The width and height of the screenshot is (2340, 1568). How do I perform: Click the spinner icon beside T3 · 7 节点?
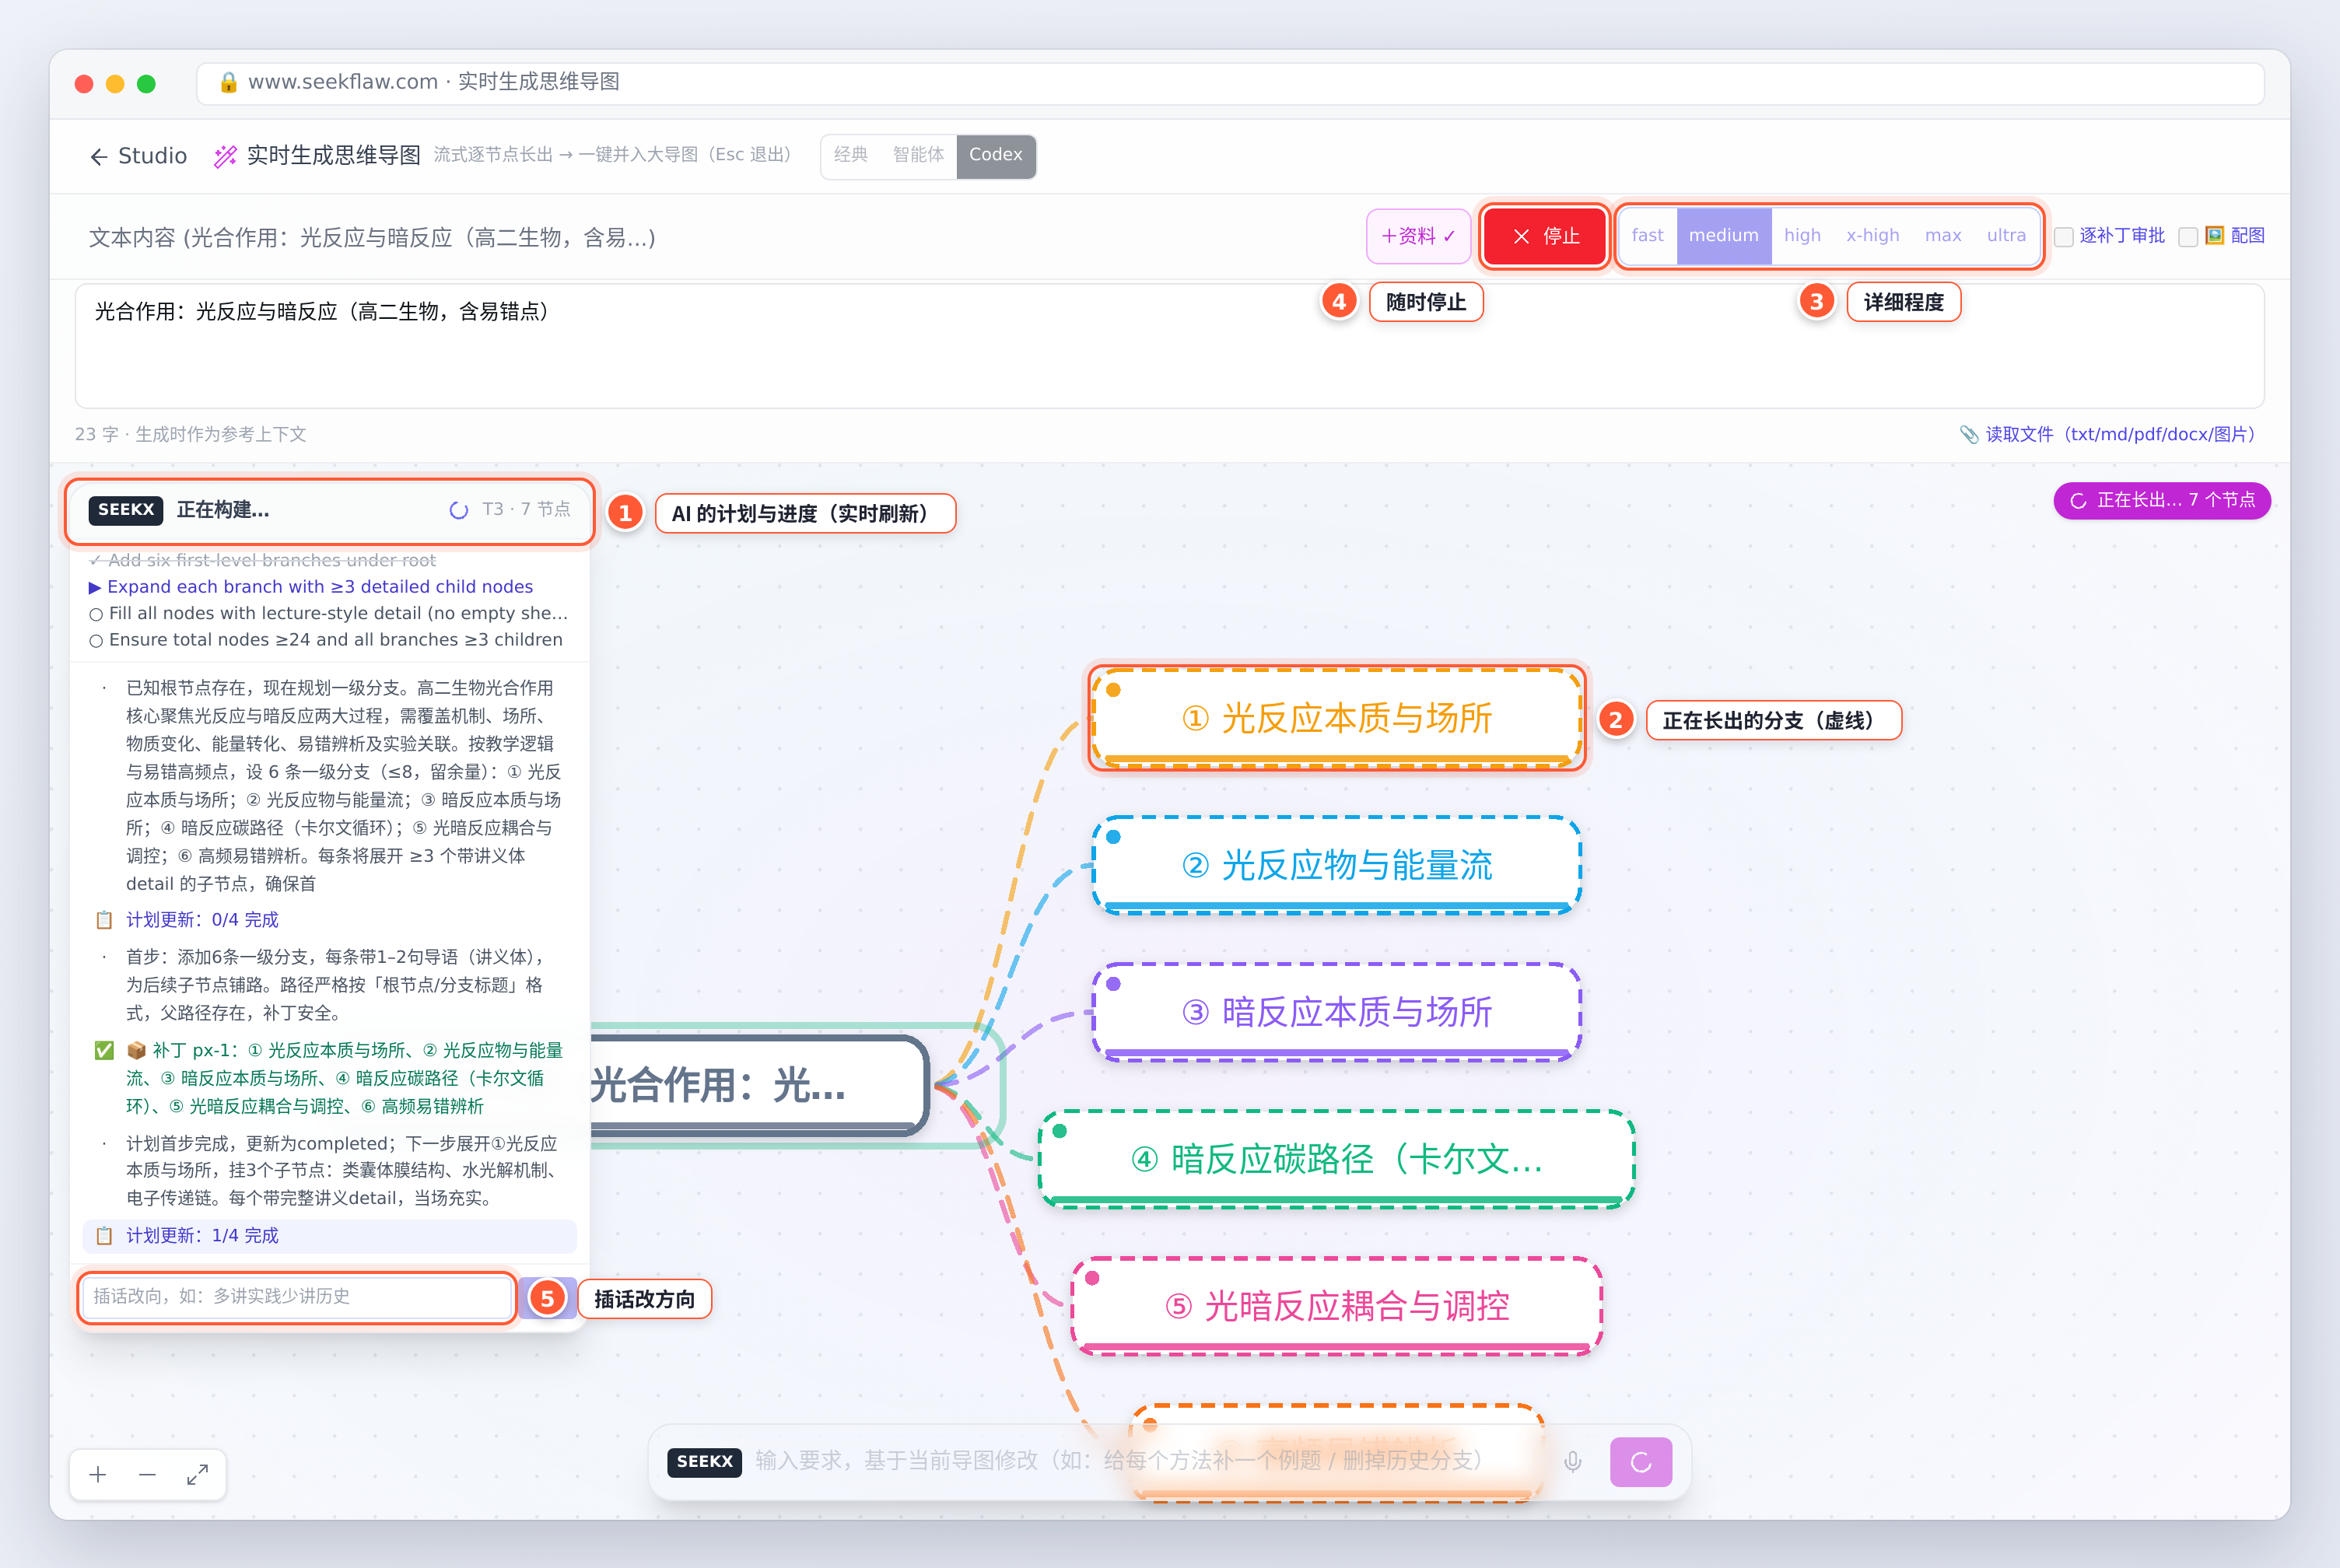(x=459, y=510)
